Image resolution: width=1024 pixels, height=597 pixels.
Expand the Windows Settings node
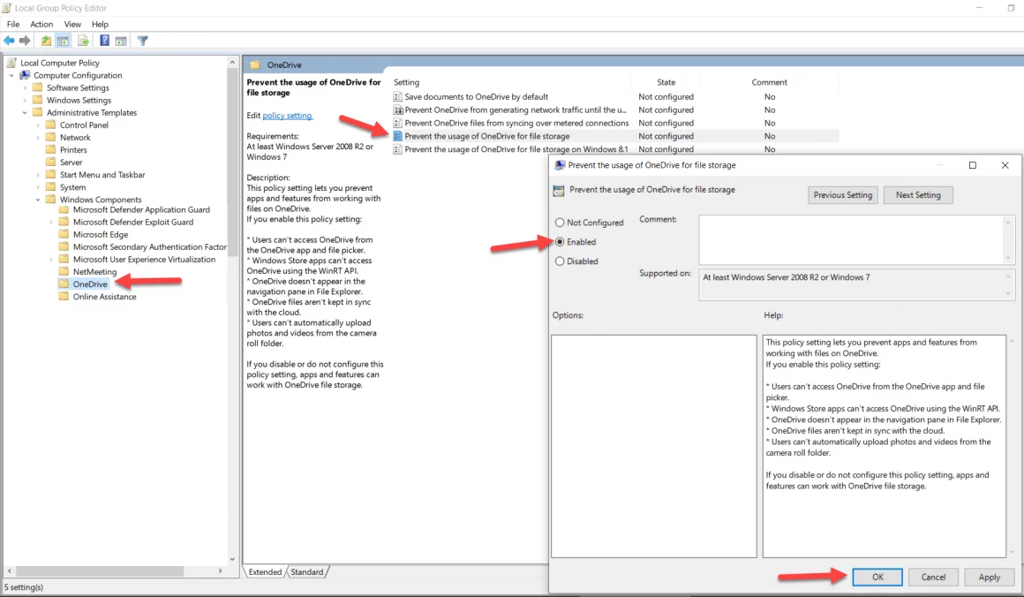[25, 100]
